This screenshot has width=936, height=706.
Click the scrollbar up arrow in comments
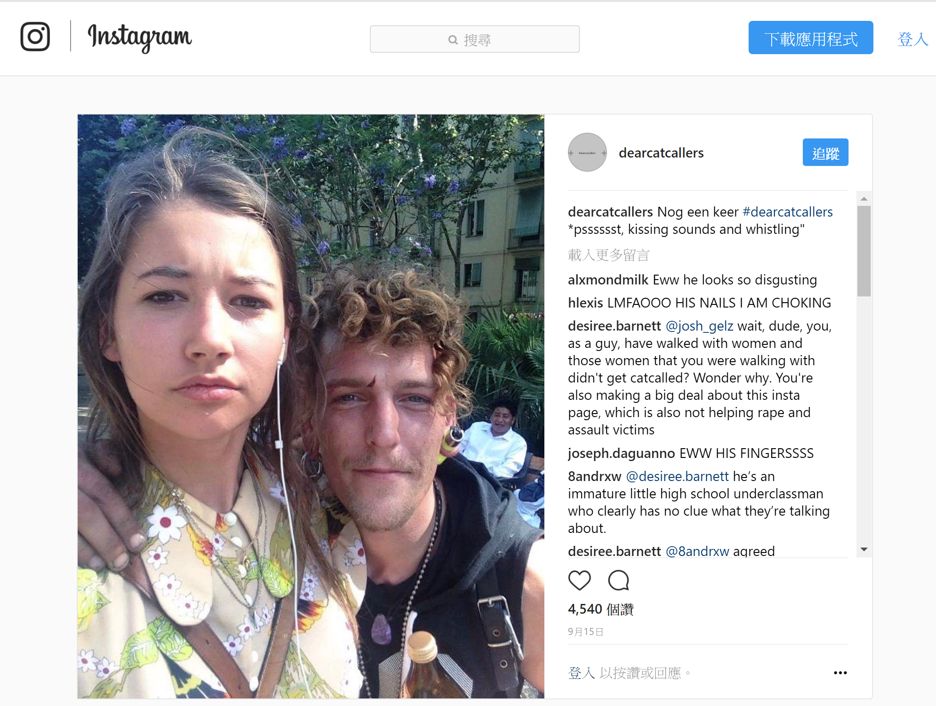pyautogui.click(x=864, y=199)
